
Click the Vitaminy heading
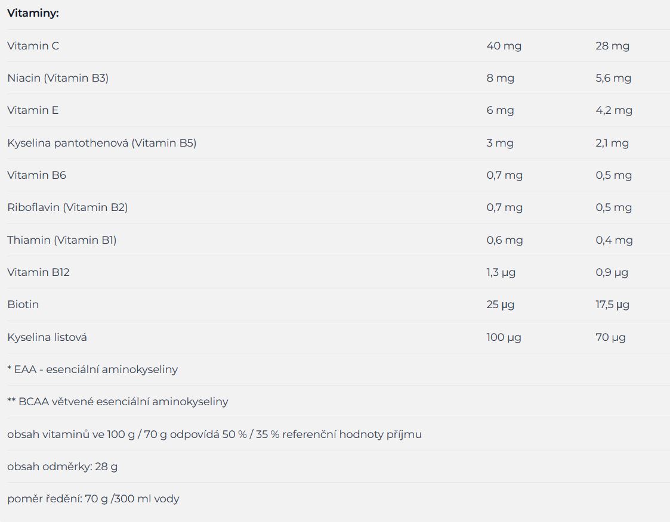33,13
